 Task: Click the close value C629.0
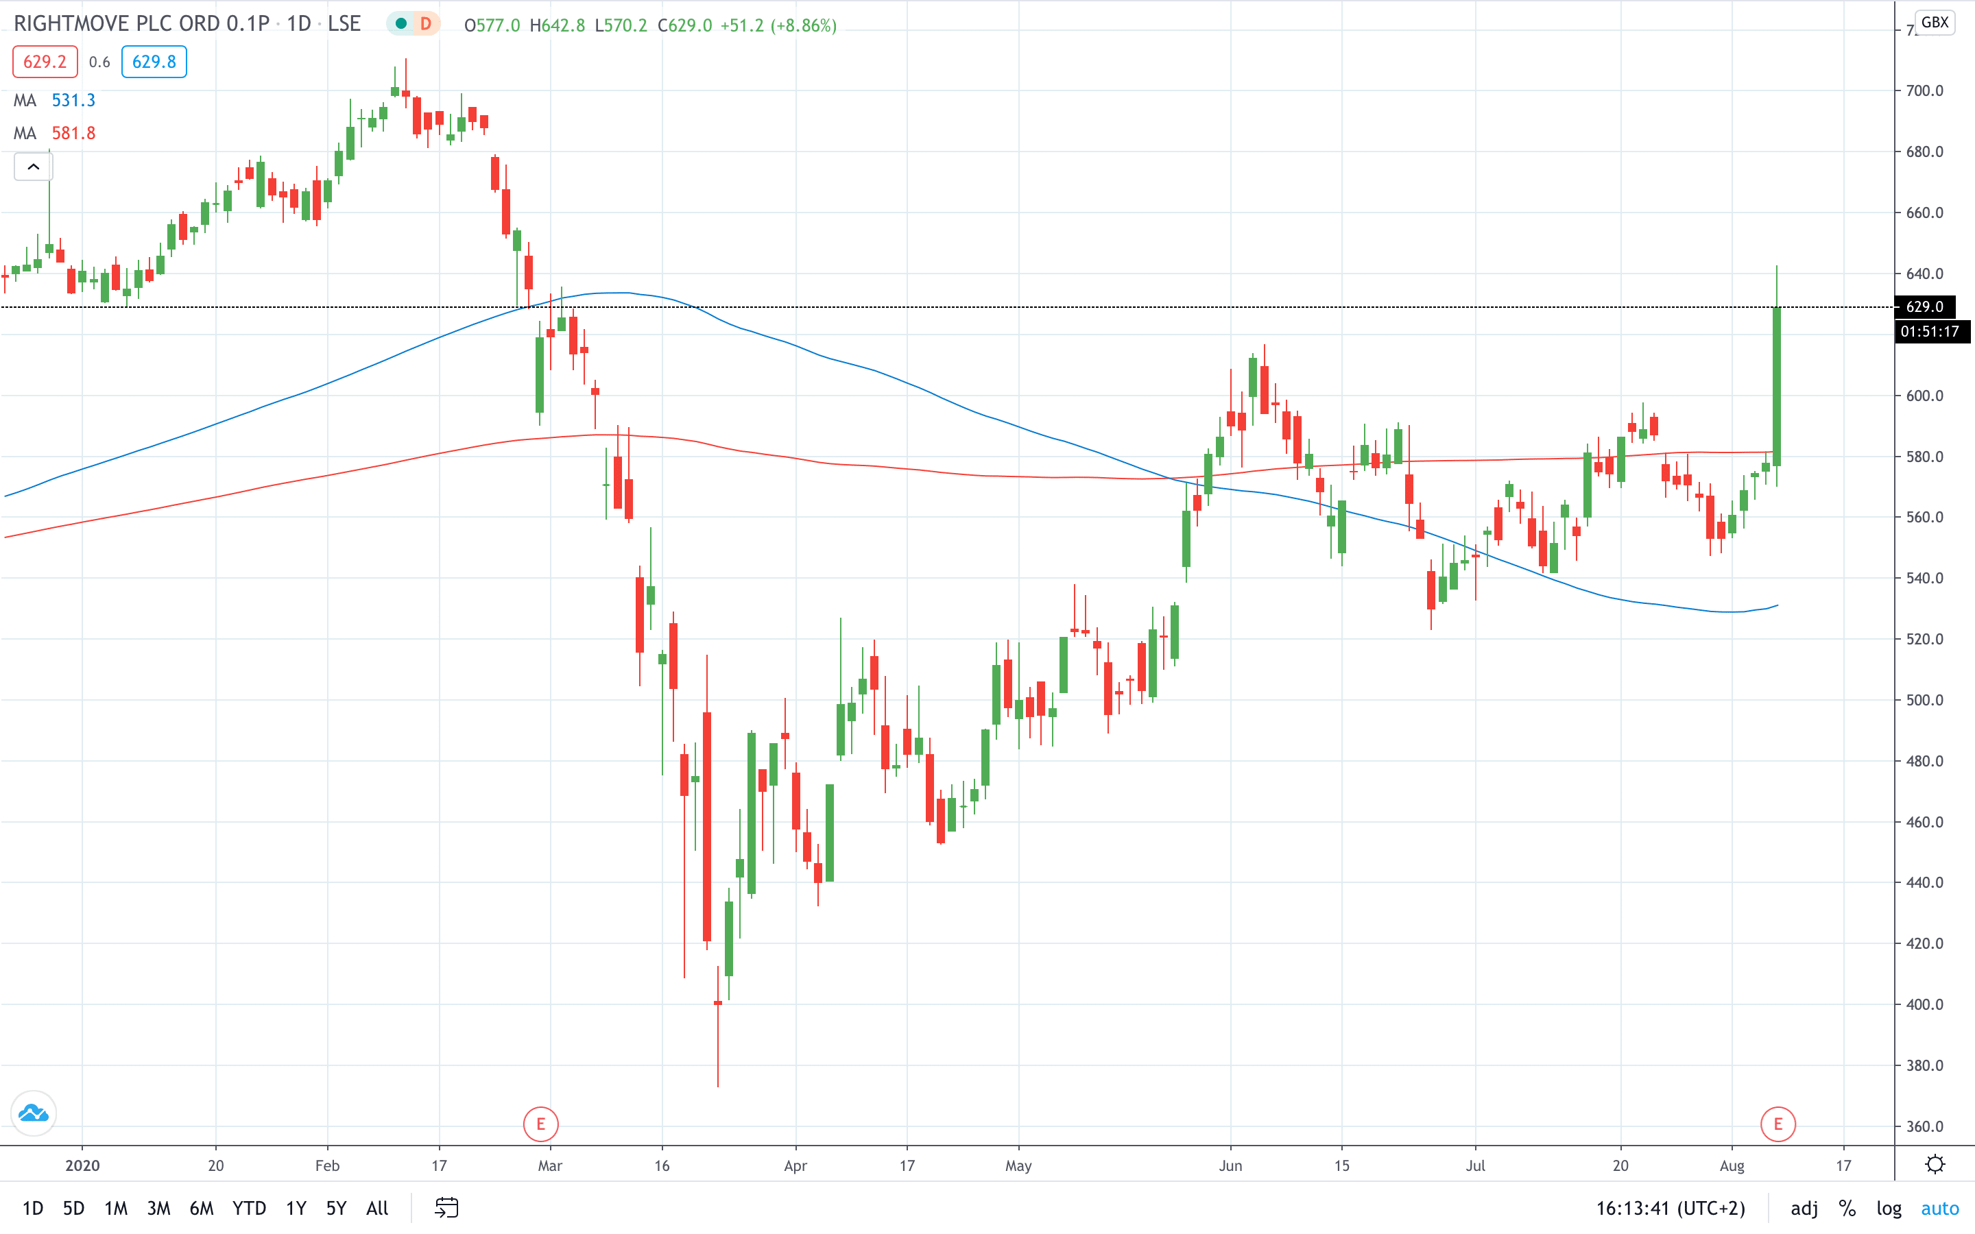pos(684,25)
